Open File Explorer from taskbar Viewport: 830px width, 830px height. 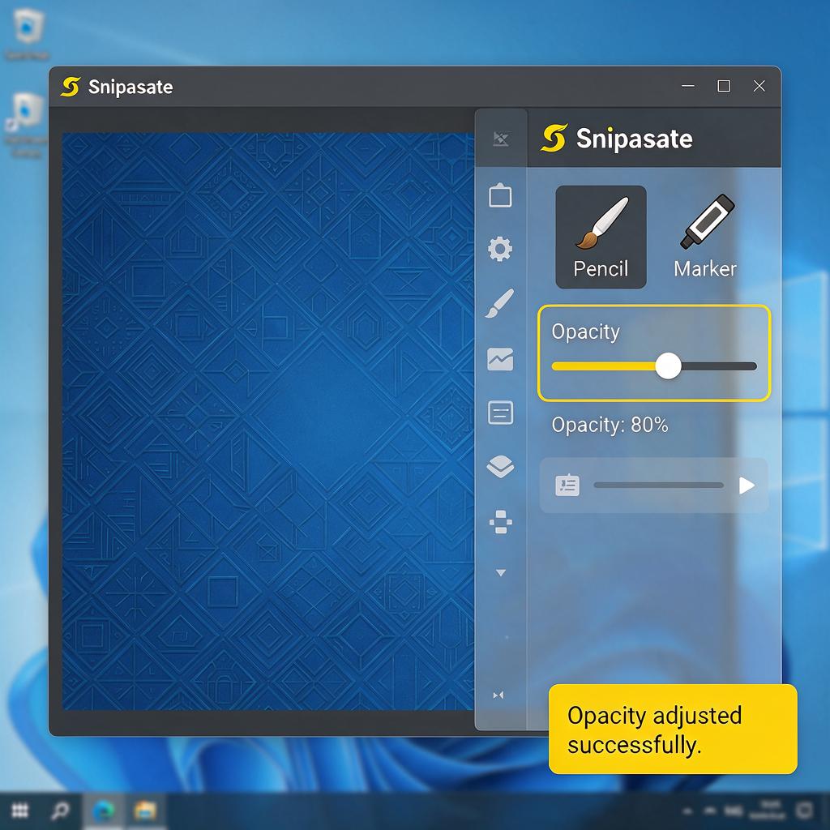[144, 811]
